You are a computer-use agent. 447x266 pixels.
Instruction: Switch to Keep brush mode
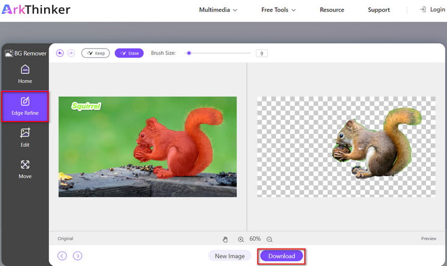click(96, 53)
